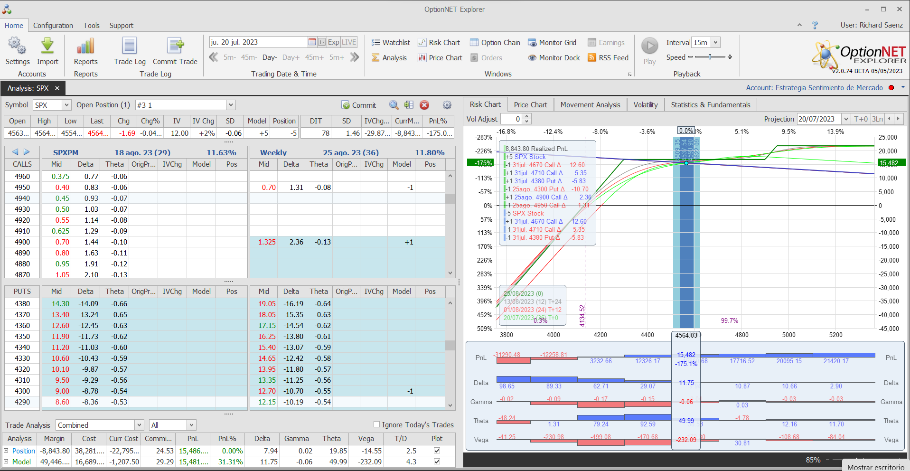The height and width of the screenshot is (471, 910).
Task: Open the Trade Analysis Combined dropdown
Action: pos(139,425)
